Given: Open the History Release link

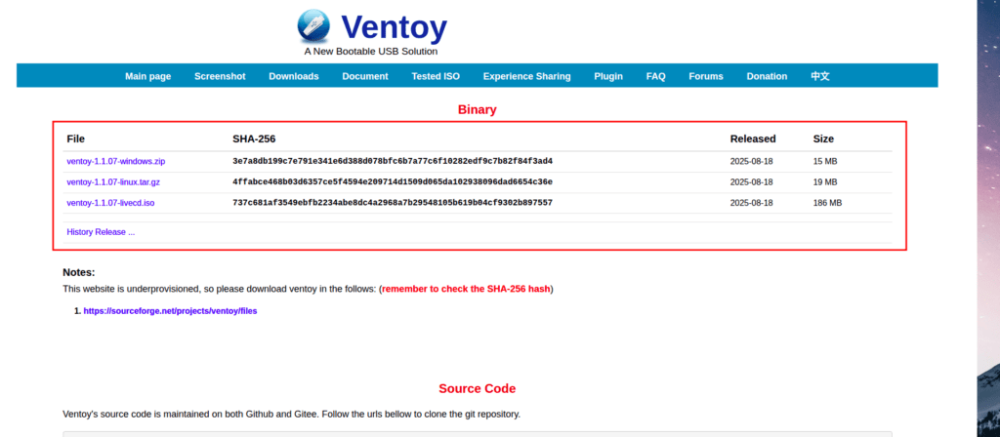Looking at the screenshot, I should point(101,232).
